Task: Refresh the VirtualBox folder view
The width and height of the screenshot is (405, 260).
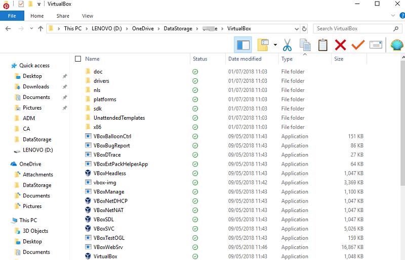Action: pyautogui.click(x=304, y=29)
